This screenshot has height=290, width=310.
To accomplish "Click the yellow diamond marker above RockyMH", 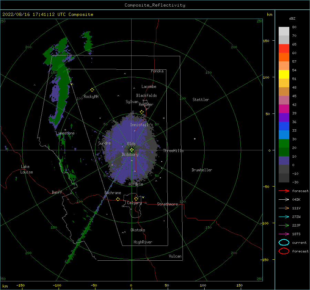I will (92, 90).
